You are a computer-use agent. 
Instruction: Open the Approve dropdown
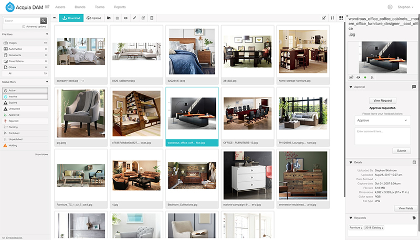point(382,120)
